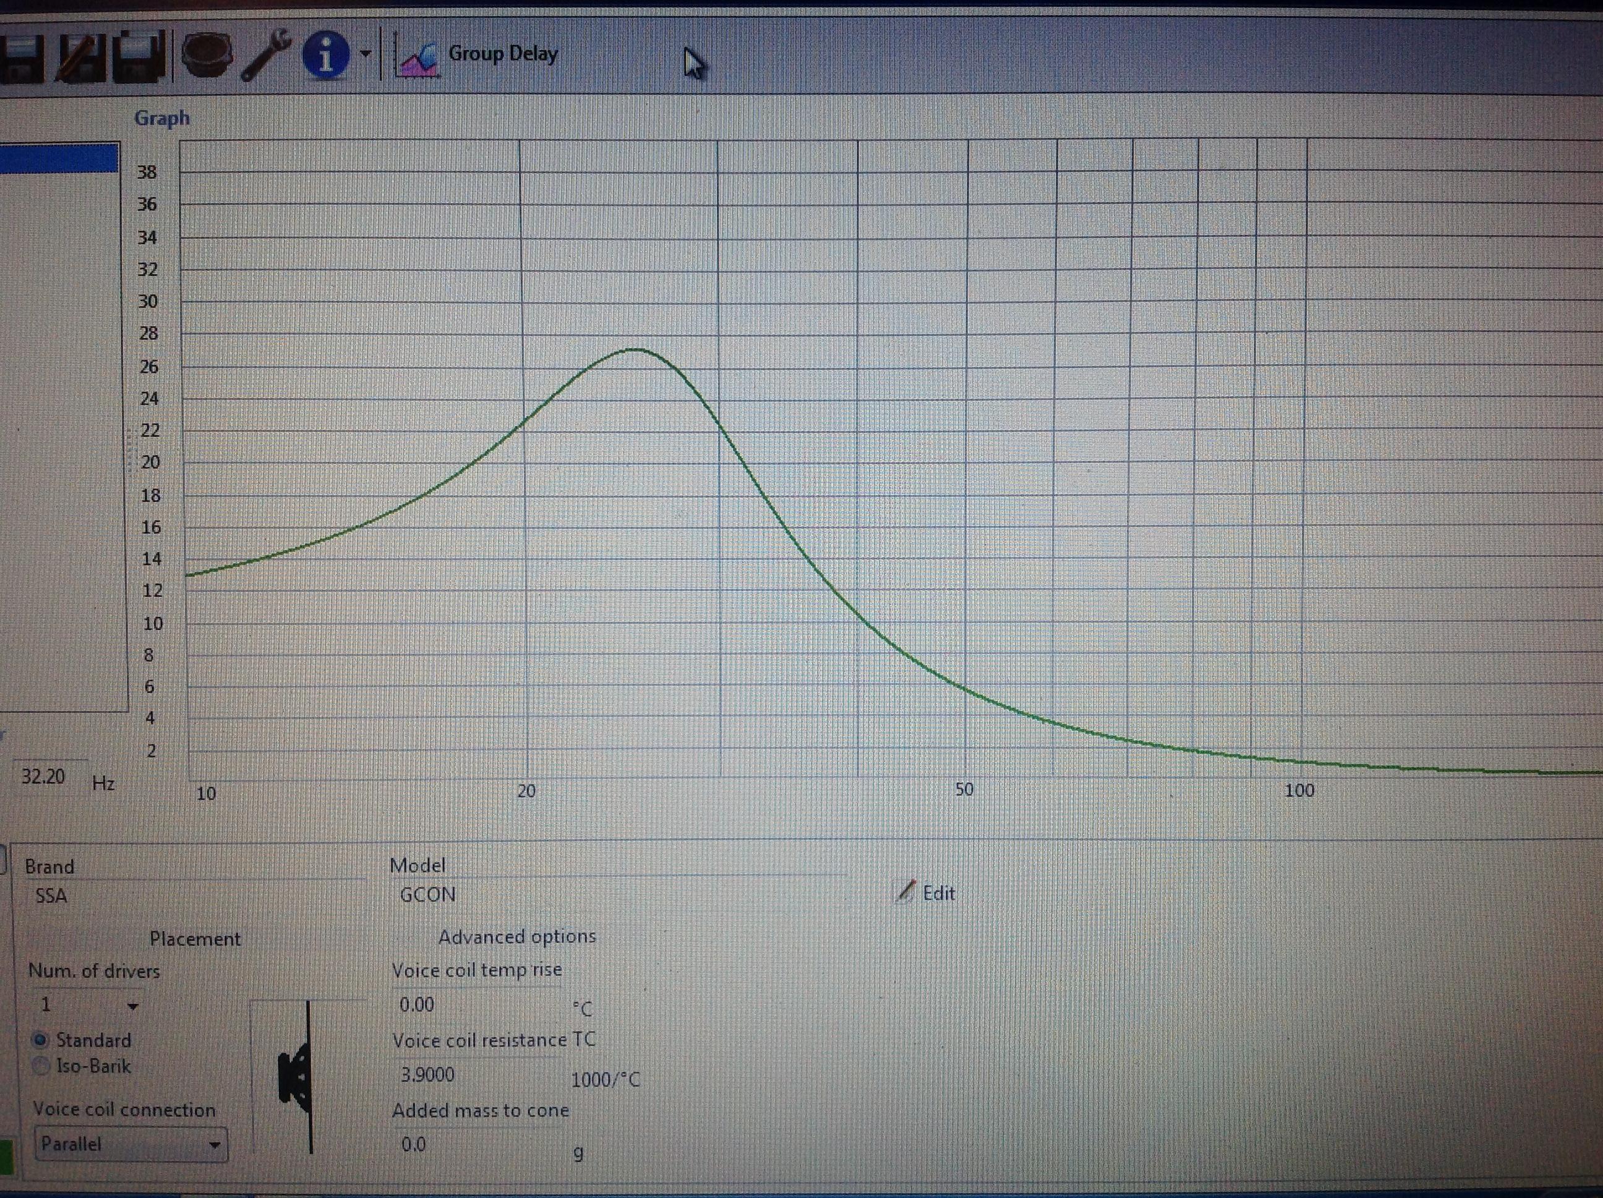Click the Voice coil temp rise field
This screenshot has width=1603, height=1198.
477,1005
